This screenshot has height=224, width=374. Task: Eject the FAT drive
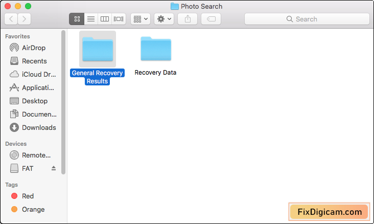(x=54, y=168)
